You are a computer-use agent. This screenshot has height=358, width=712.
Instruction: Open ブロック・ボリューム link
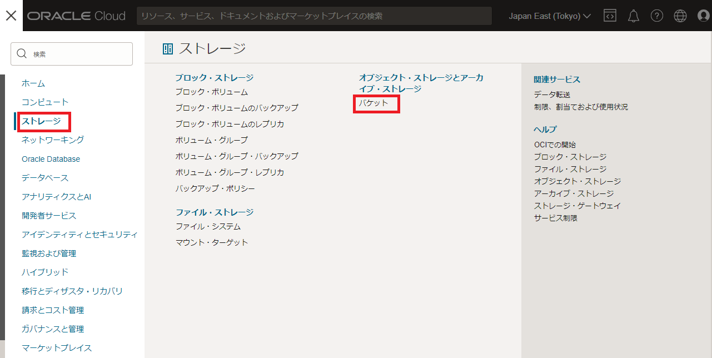pyautogui.click(x=211, y=92)
